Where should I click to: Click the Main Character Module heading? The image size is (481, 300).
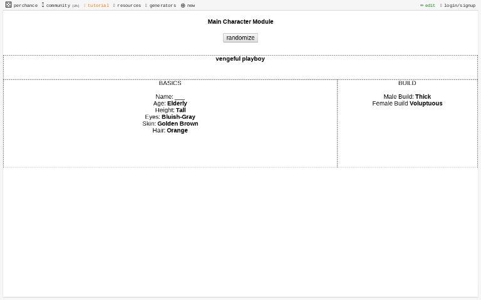[x=240, y=22]
